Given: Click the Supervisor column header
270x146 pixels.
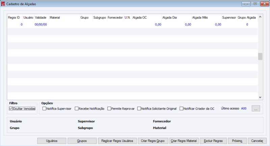Looking at the screenshot, I should coord(229,17).
